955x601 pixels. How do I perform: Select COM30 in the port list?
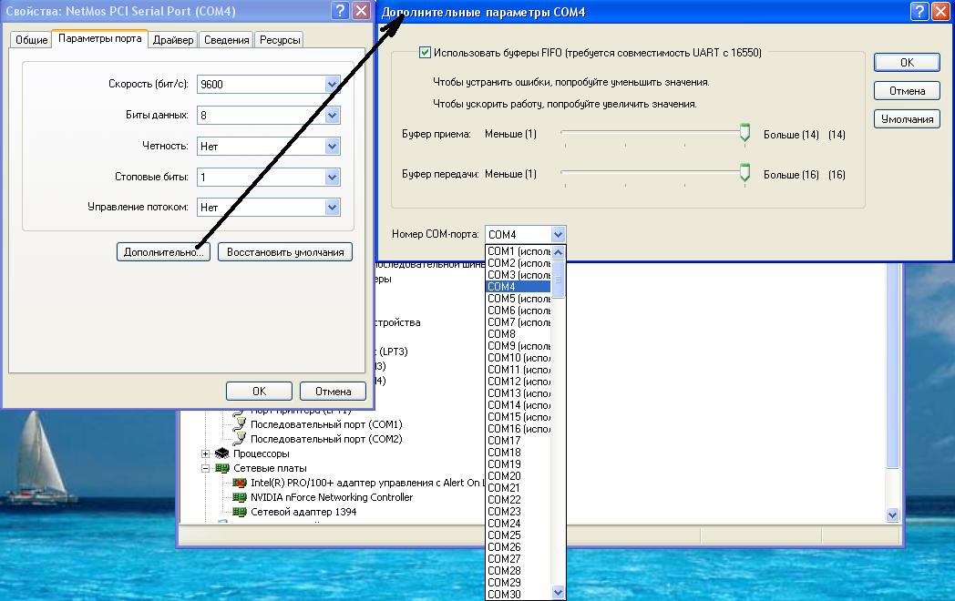519,594
